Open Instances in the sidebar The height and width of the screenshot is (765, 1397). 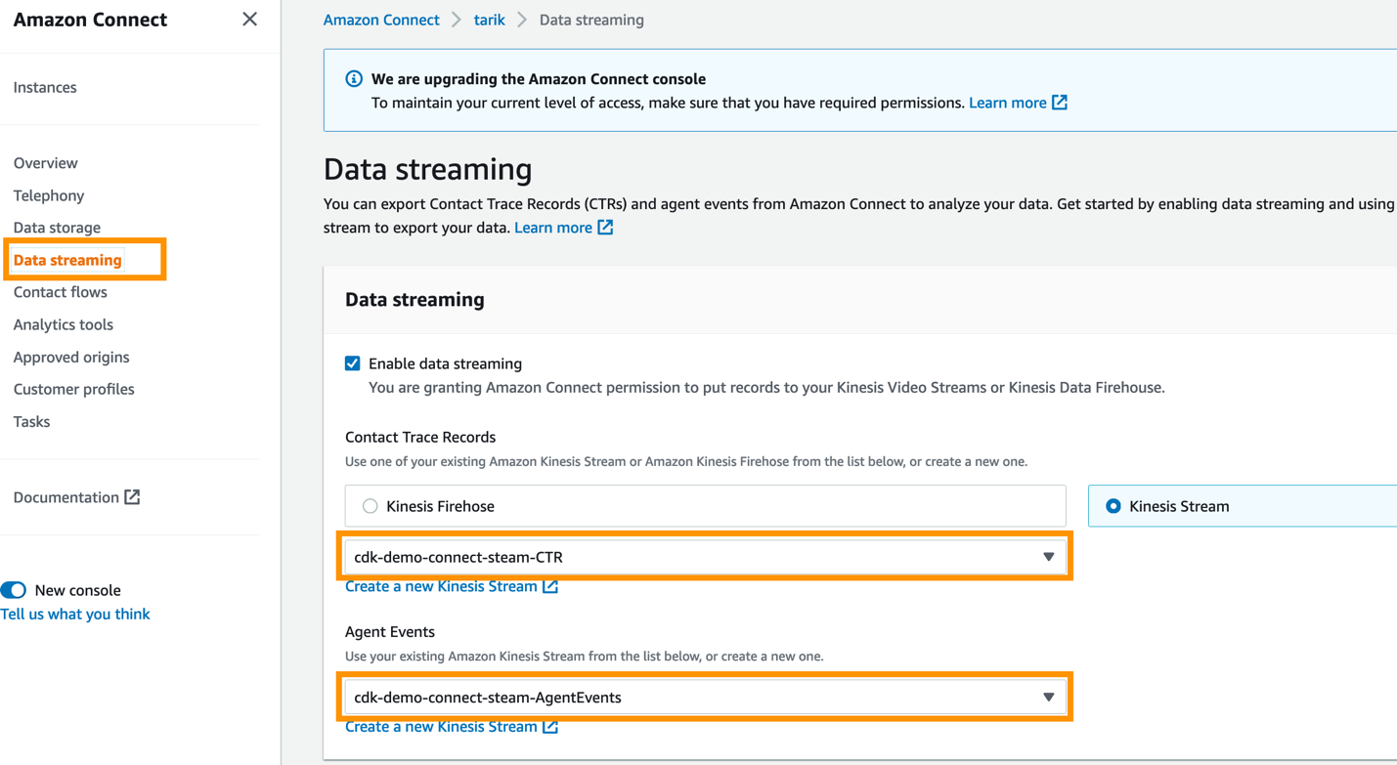pos(45,87)
